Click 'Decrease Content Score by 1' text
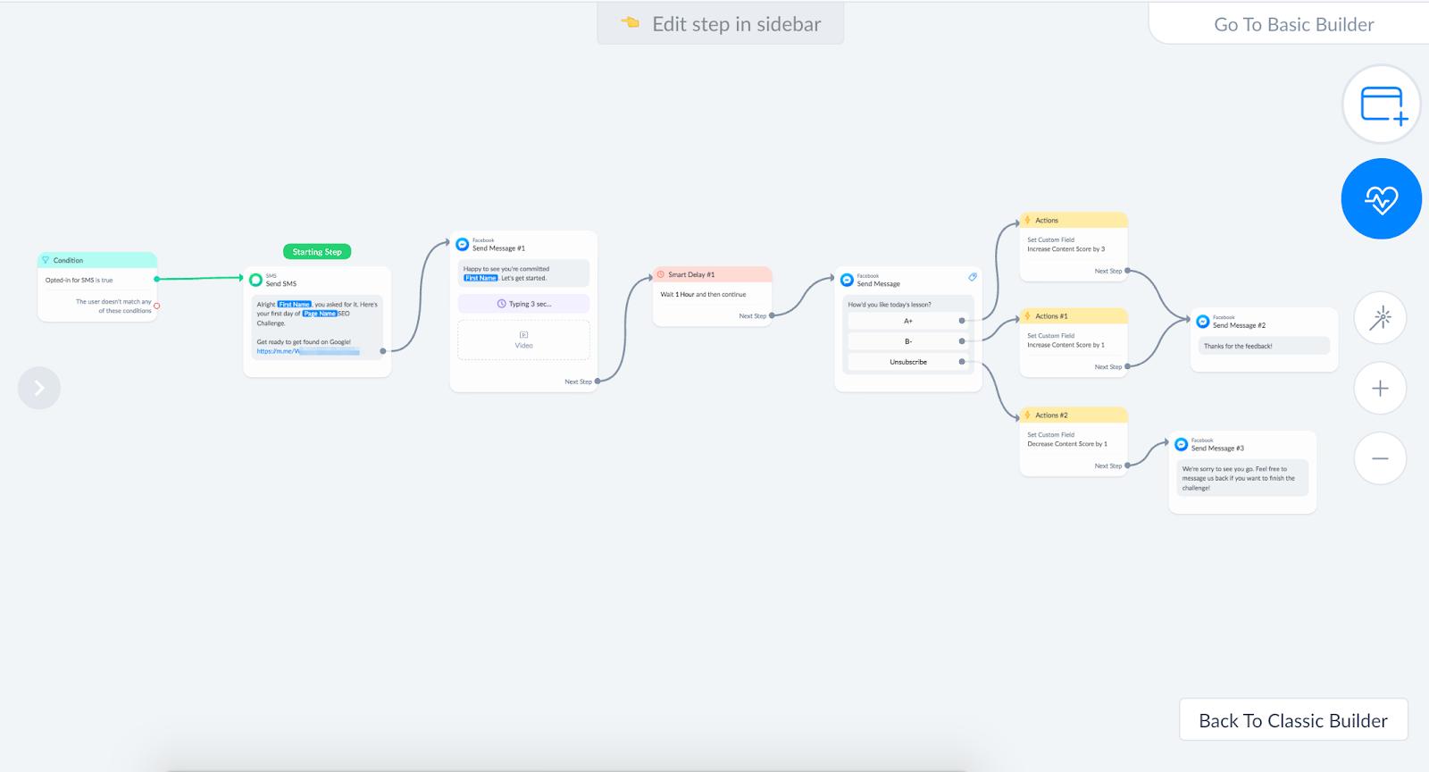1429x772 pixels. tap(1066, 444)
